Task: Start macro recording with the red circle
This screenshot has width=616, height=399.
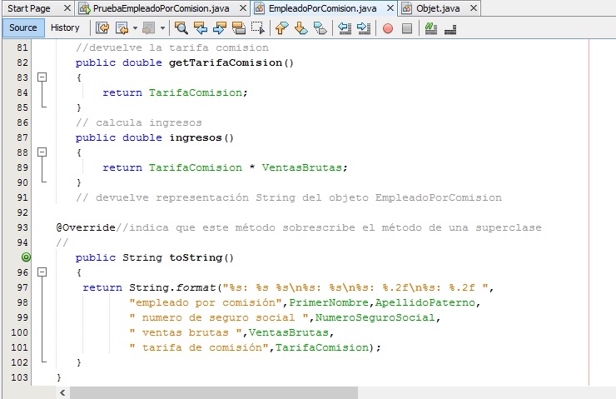Action: 387,27
